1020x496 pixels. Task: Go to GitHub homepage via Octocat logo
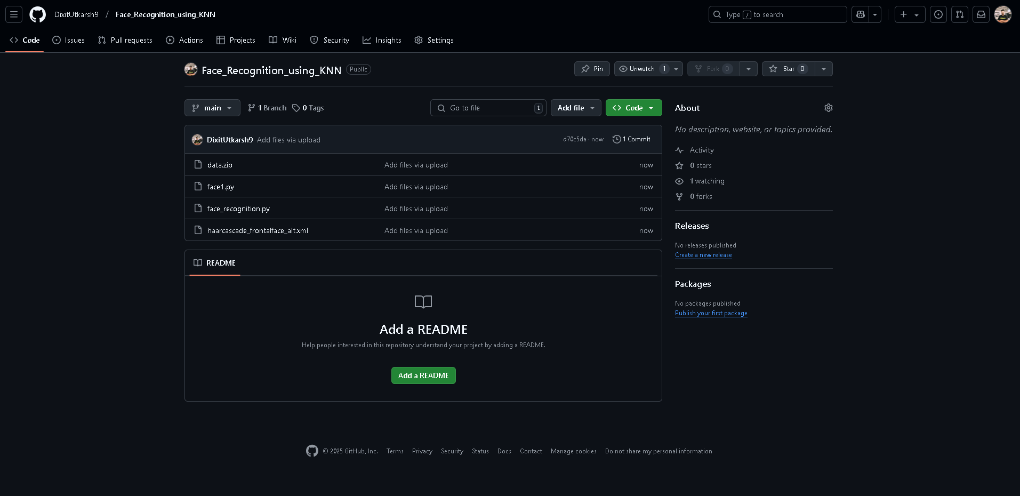37,14
